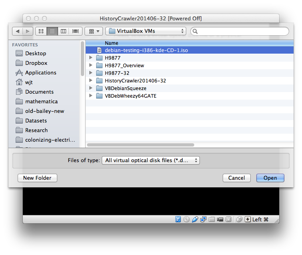Viewport: 302px width, 255px height.
Task: Switch to icon view mode
Action: coord(41,31)
